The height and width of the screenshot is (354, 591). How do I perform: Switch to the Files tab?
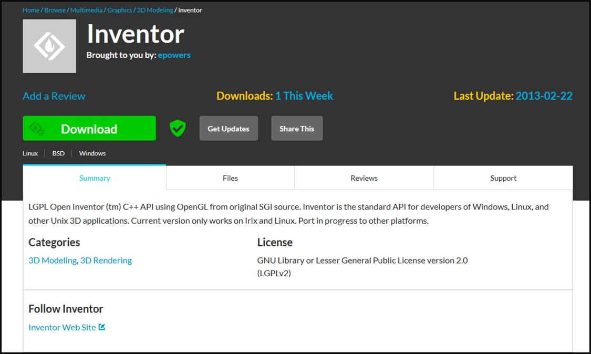(230, 178)
